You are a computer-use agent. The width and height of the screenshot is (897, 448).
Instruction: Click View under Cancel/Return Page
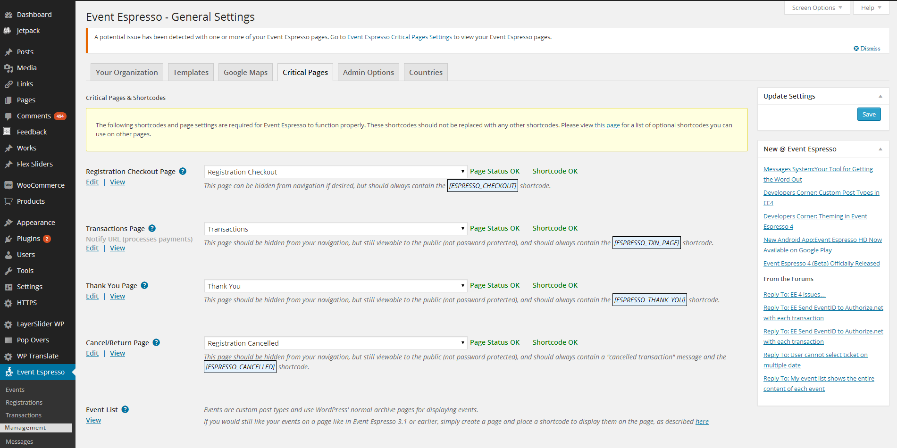(x=117, y=353)
